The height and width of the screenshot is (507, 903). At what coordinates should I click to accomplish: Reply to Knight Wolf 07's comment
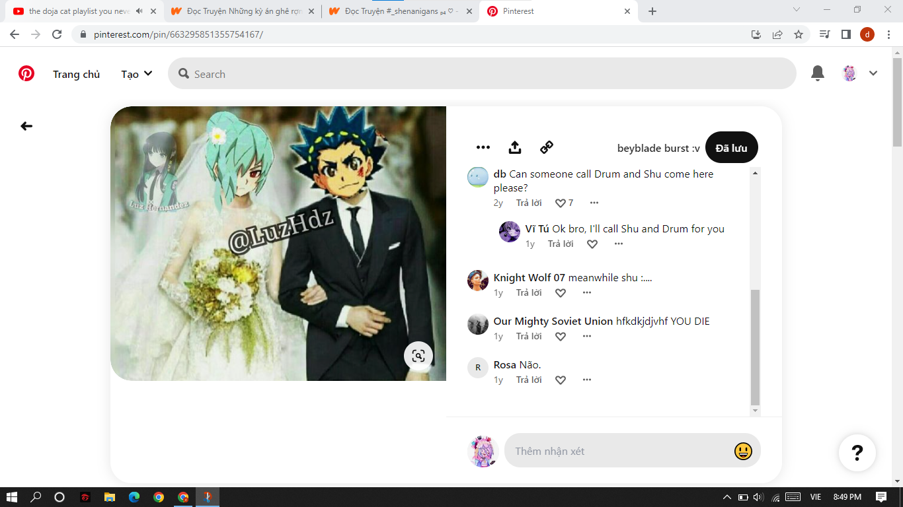pos(529,292)
